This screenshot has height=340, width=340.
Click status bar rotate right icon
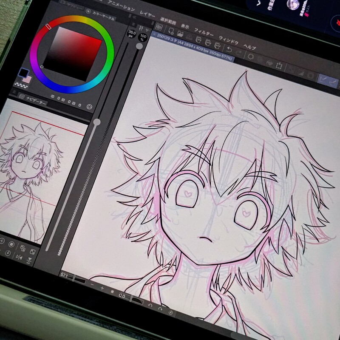coord(160,309)
